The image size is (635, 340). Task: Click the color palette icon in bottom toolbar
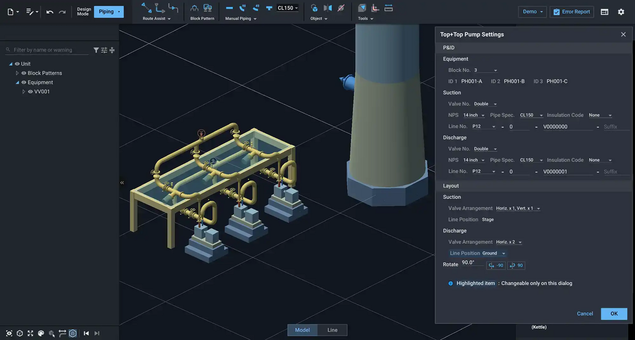click(x=41, y=333)
